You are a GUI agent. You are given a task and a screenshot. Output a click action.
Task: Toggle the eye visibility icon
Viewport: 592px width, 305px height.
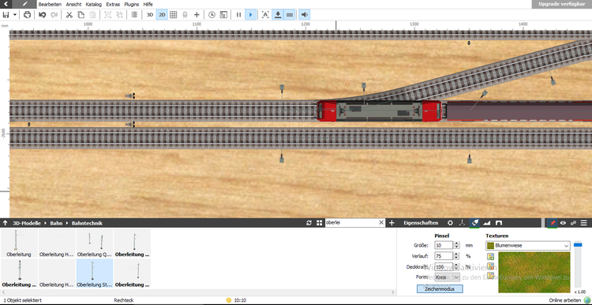point(563,223)
